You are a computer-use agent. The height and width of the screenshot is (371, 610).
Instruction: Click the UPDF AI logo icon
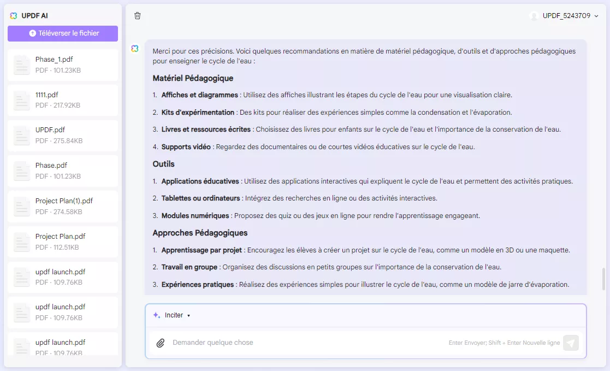(13, 16)
